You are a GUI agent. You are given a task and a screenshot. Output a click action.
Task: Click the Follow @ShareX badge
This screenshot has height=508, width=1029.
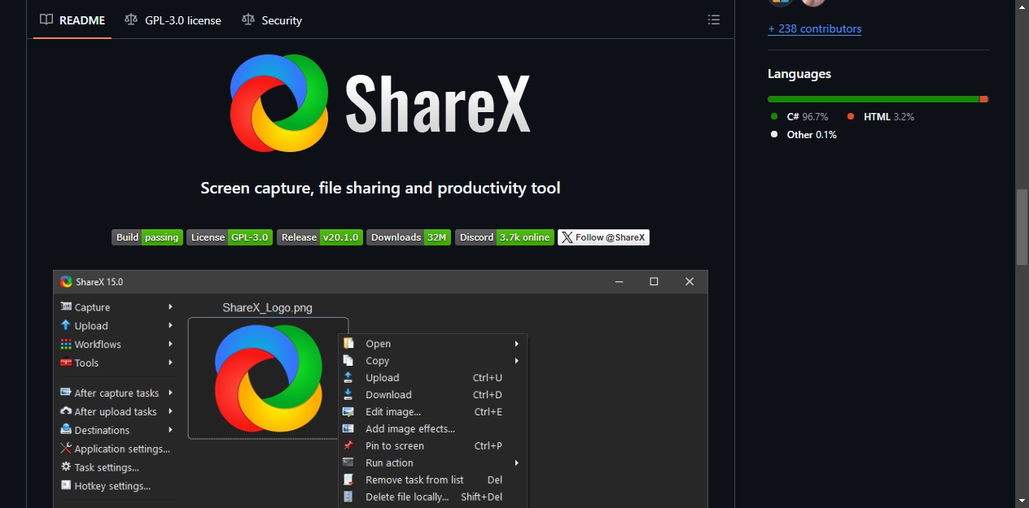pos(603,237)
